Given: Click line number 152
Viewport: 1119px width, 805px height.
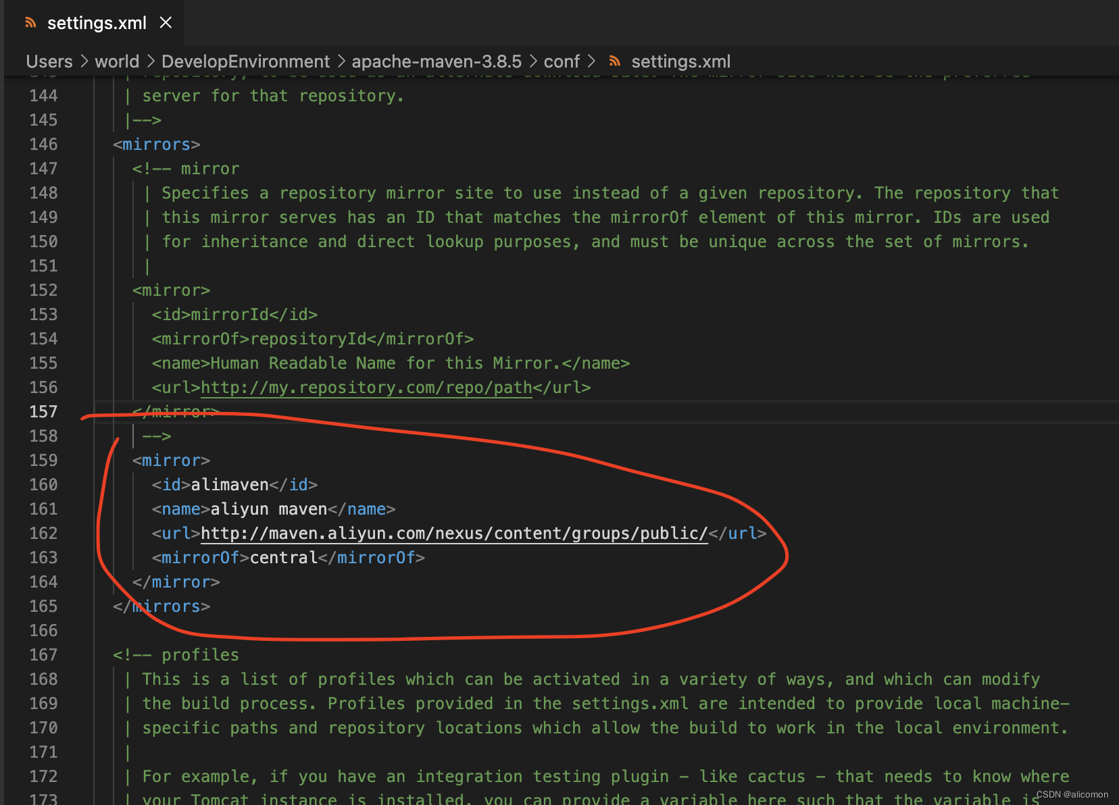Looking at the screenshot, I should 43,290.
